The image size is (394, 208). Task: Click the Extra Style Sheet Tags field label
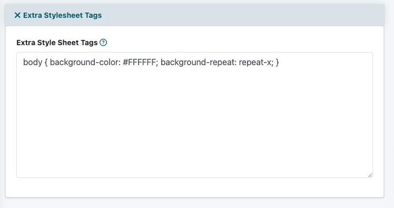tap(57, 43)
